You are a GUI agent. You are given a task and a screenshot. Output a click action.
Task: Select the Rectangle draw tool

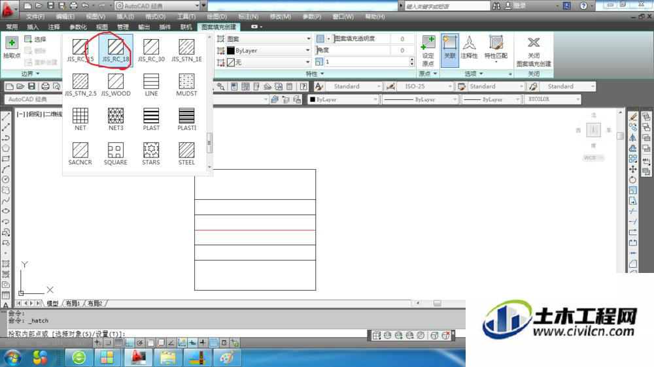click(x=6, y=159)
